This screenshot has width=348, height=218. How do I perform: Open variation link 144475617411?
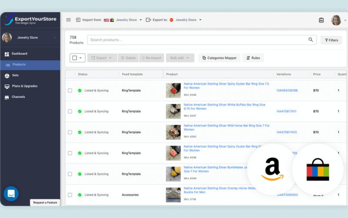click(x=286, y=112)
